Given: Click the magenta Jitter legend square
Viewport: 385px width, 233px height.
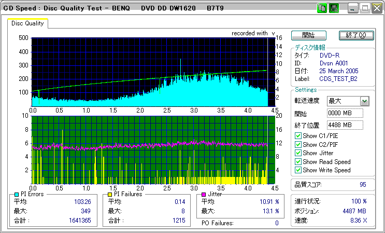Looking at the screenshot, I should point(204,194).
